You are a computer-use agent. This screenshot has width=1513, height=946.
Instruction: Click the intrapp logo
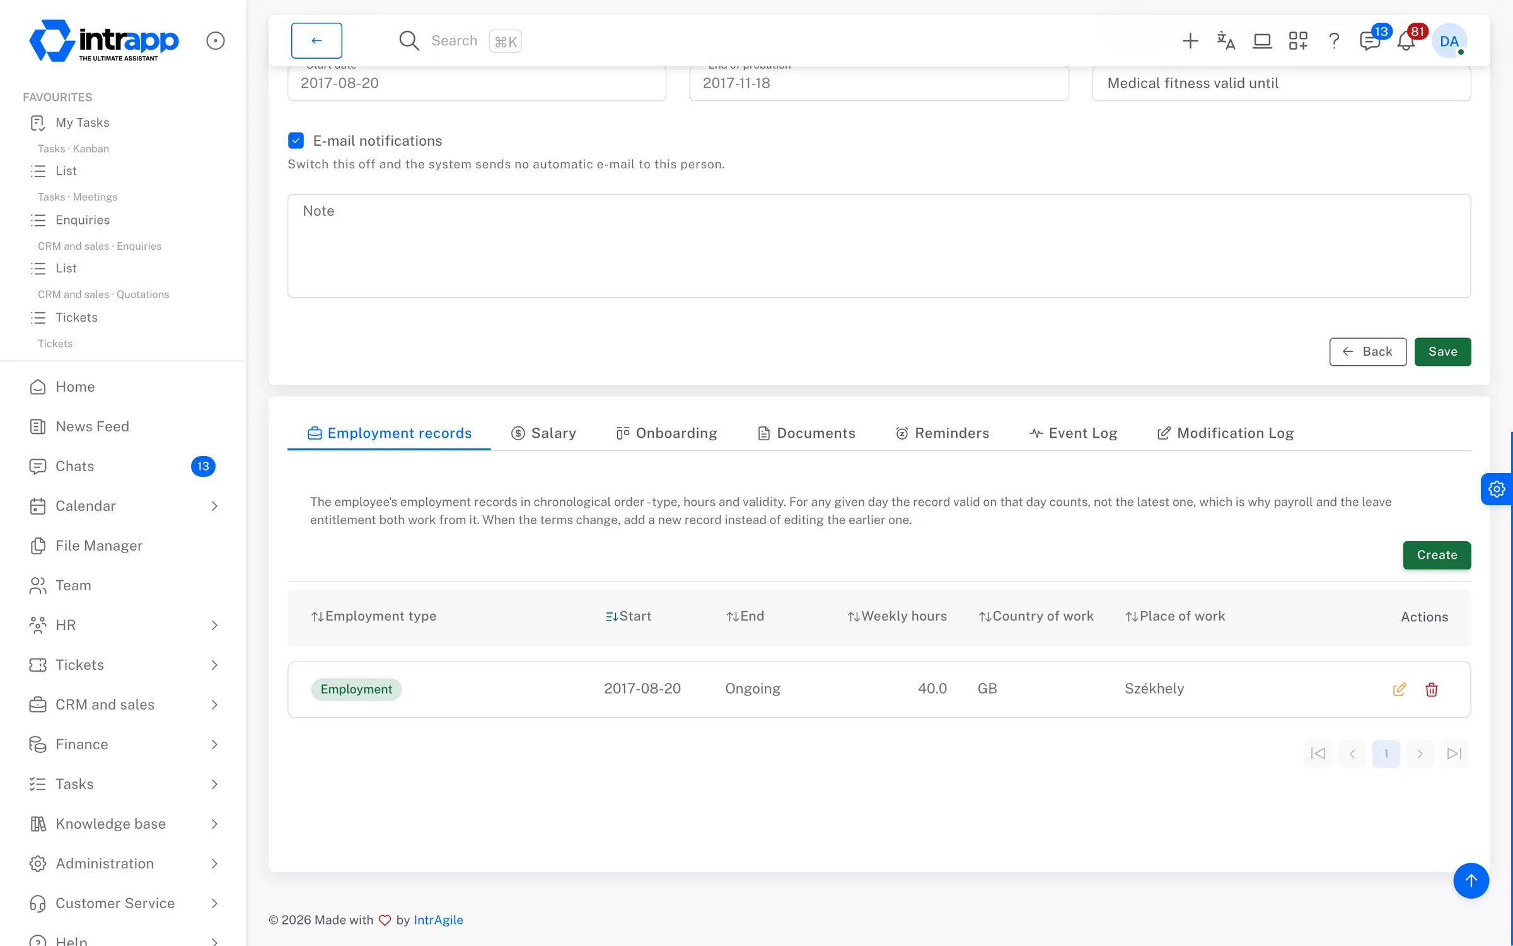click(x=104, y=41)
